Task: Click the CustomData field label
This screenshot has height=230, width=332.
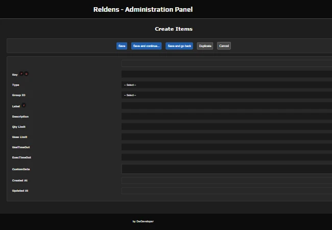Action: click(x=21, y=169)
